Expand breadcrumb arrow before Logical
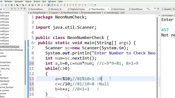 pos(47,13)
